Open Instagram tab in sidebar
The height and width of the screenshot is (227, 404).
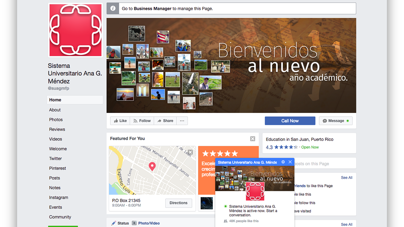click(59, 198)
